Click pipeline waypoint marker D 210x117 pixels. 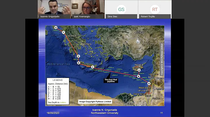78,63
